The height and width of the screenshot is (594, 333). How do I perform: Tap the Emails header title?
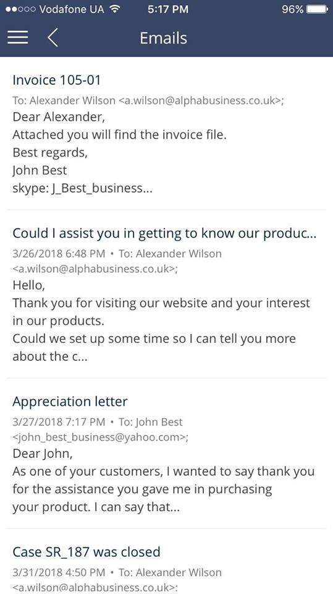coord(164,38)
